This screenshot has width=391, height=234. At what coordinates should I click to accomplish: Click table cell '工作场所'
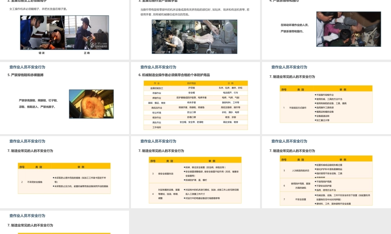[x=157, y=127]
